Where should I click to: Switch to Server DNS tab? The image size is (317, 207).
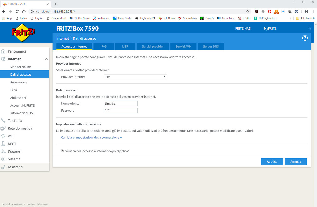click(211, 47)
